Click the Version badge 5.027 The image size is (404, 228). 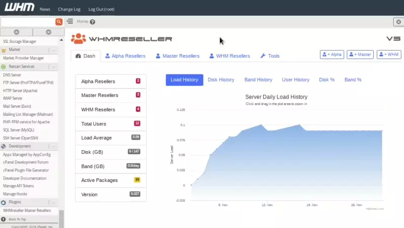point(135,194)
